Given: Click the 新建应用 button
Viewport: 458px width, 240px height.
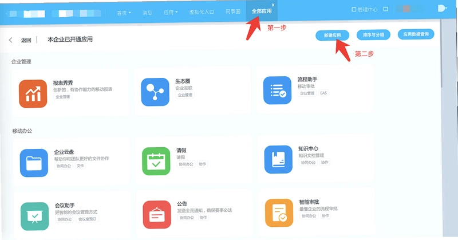Looking at the screenshot, I should pos(333,36).
